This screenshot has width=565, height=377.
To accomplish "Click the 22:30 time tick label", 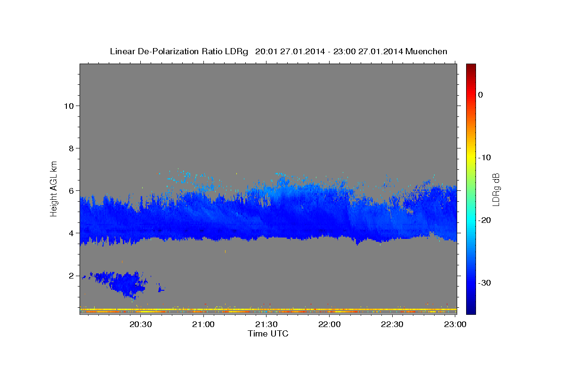I will (392, 325).
